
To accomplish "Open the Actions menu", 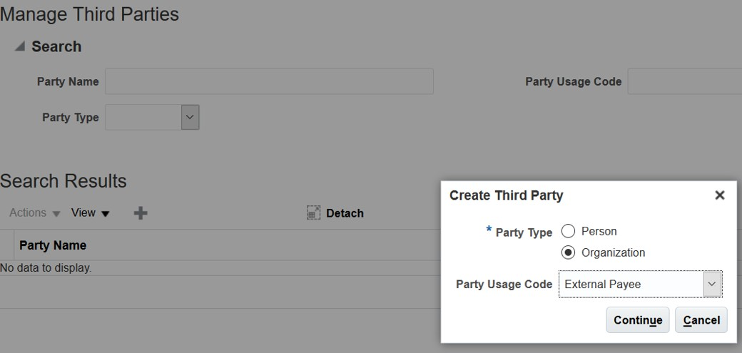I will pos(35,213).
